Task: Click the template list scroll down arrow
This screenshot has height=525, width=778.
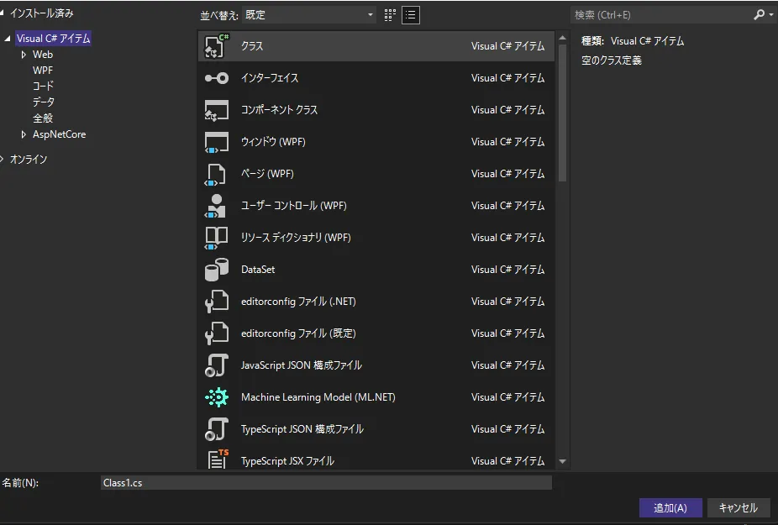Action: (562, 461)
